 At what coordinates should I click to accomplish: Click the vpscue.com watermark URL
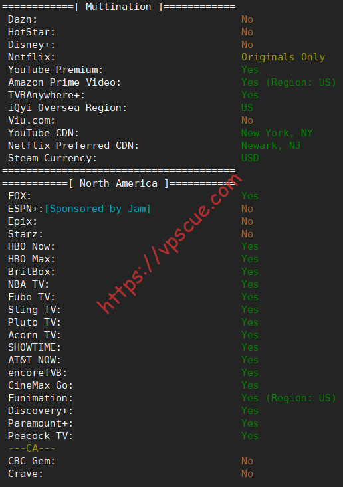pyautogui.click(x=170, y=243)
